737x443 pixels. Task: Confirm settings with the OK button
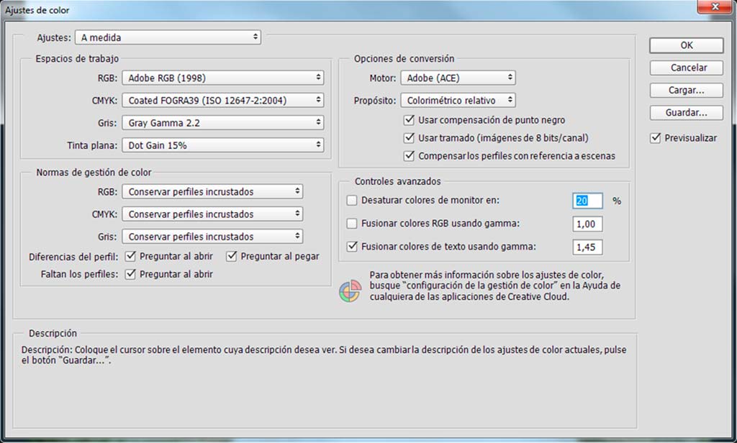(x=686, y=45)
